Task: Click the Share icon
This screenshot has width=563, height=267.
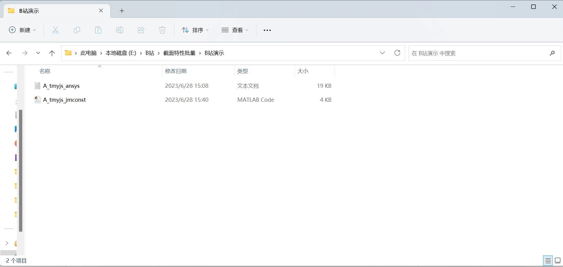Action: click(x=141, y=30)
